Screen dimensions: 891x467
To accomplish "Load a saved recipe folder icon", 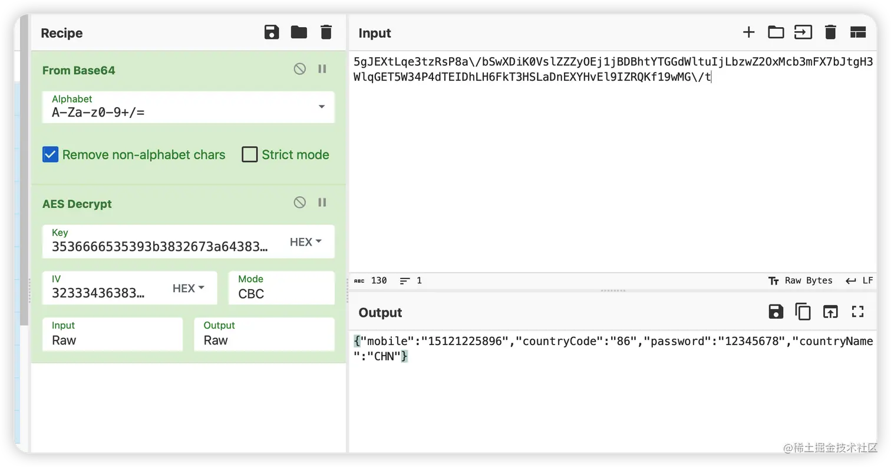I will tap(299, 32).
